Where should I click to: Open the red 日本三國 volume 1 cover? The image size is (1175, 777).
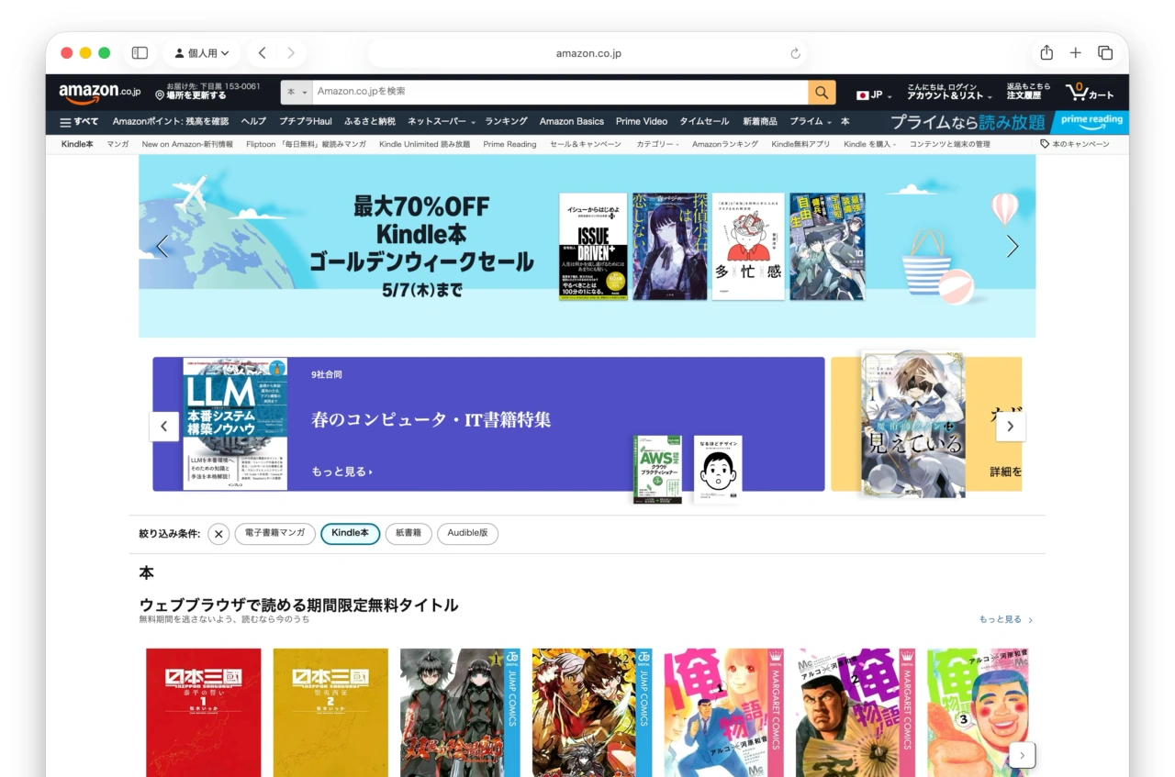(204, 713)
